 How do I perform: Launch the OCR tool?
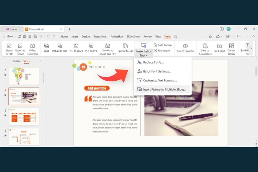[x=46, y=48]
